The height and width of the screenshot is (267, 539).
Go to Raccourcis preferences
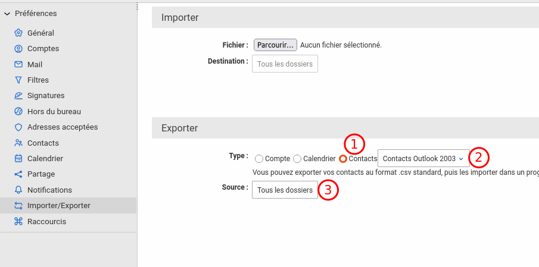[46, 221]
